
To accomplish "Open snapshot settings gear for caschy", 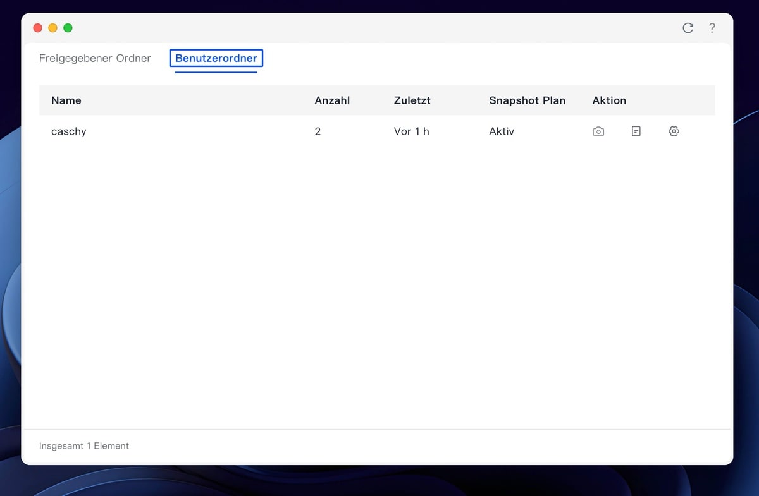I will tap(674, 131).
